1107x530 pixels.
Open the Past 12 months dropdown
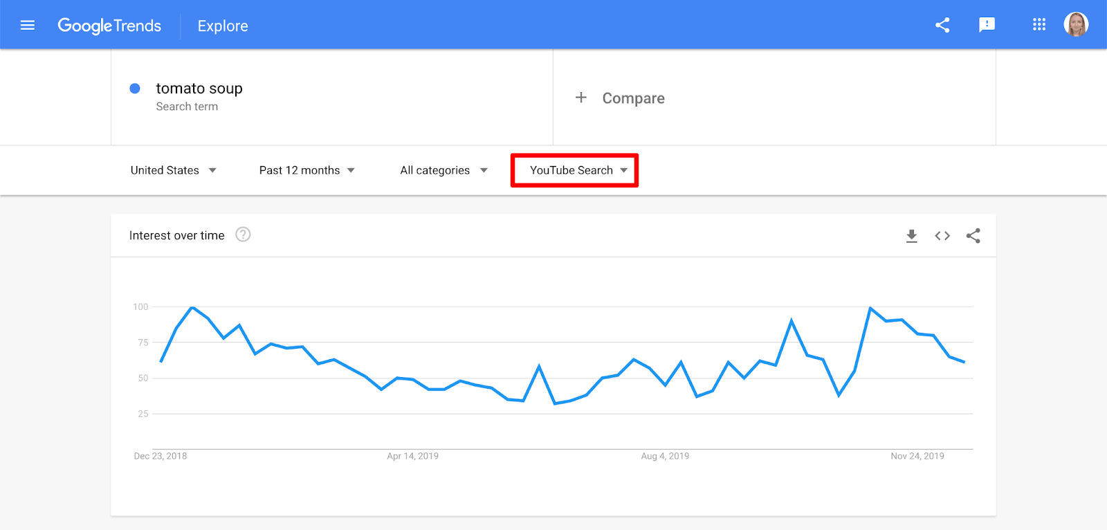[307, 170]
